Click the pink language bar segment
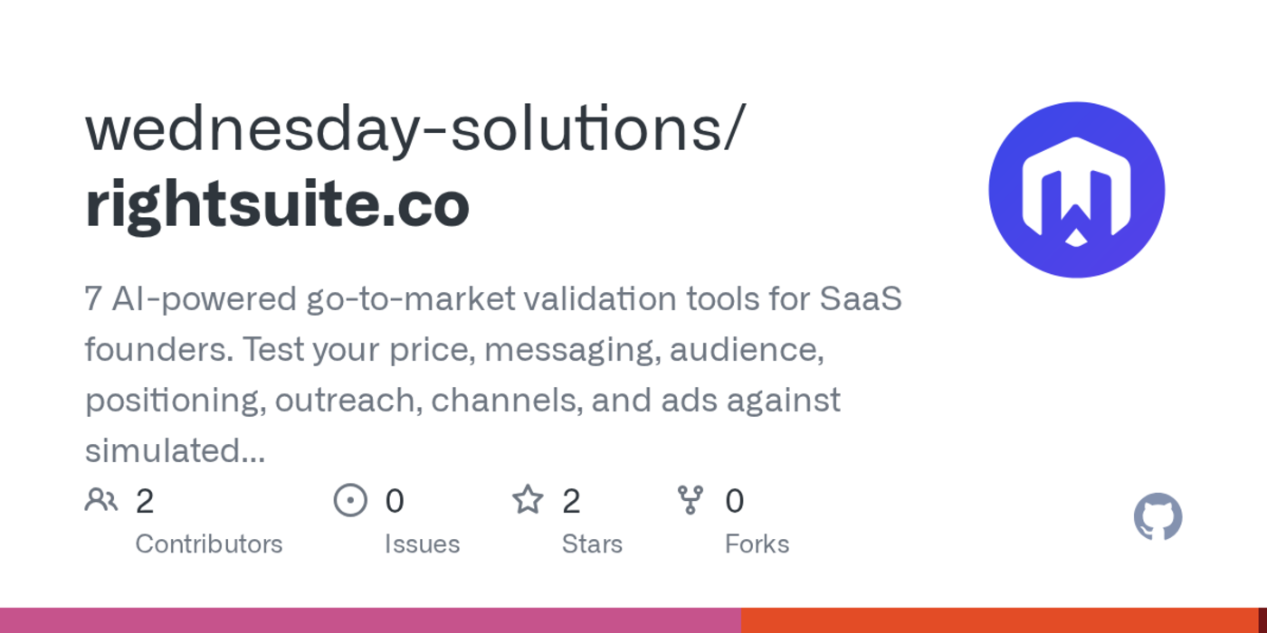 point(370,620)
